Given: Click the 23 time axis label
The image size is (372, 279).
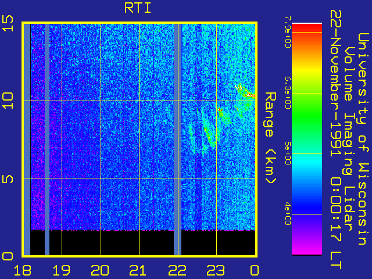Looking at the screenshot, I should click(x=216, y=270).
